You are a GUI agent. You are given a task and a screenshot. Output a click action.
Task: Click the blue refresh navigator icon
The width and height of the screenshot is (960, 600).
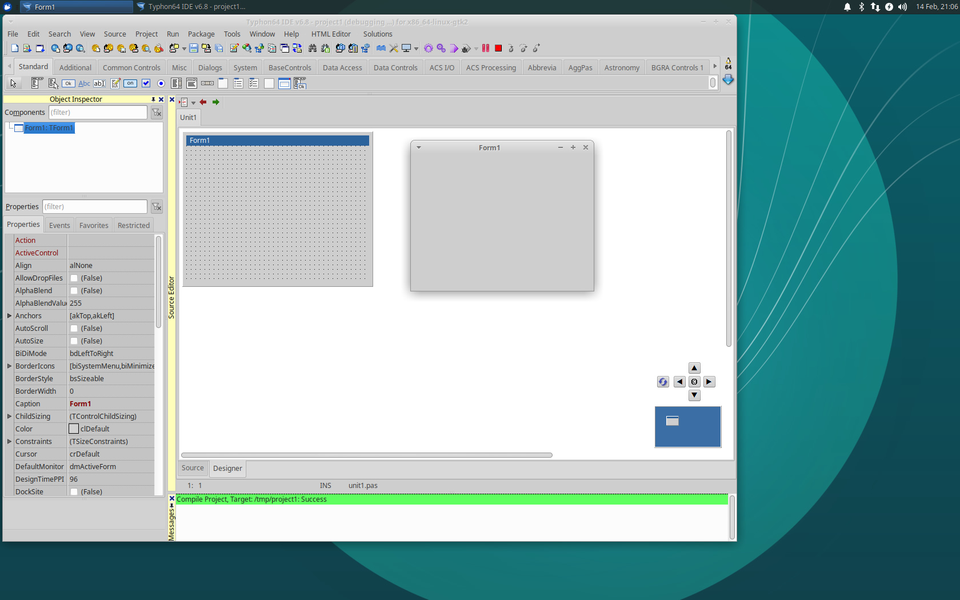(663, 382)
